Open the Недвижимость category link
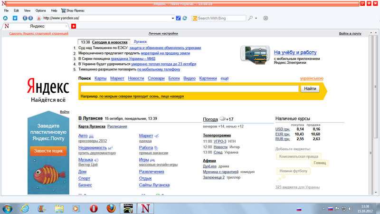This screenshot has height=214, width=380. pos(93,148)
